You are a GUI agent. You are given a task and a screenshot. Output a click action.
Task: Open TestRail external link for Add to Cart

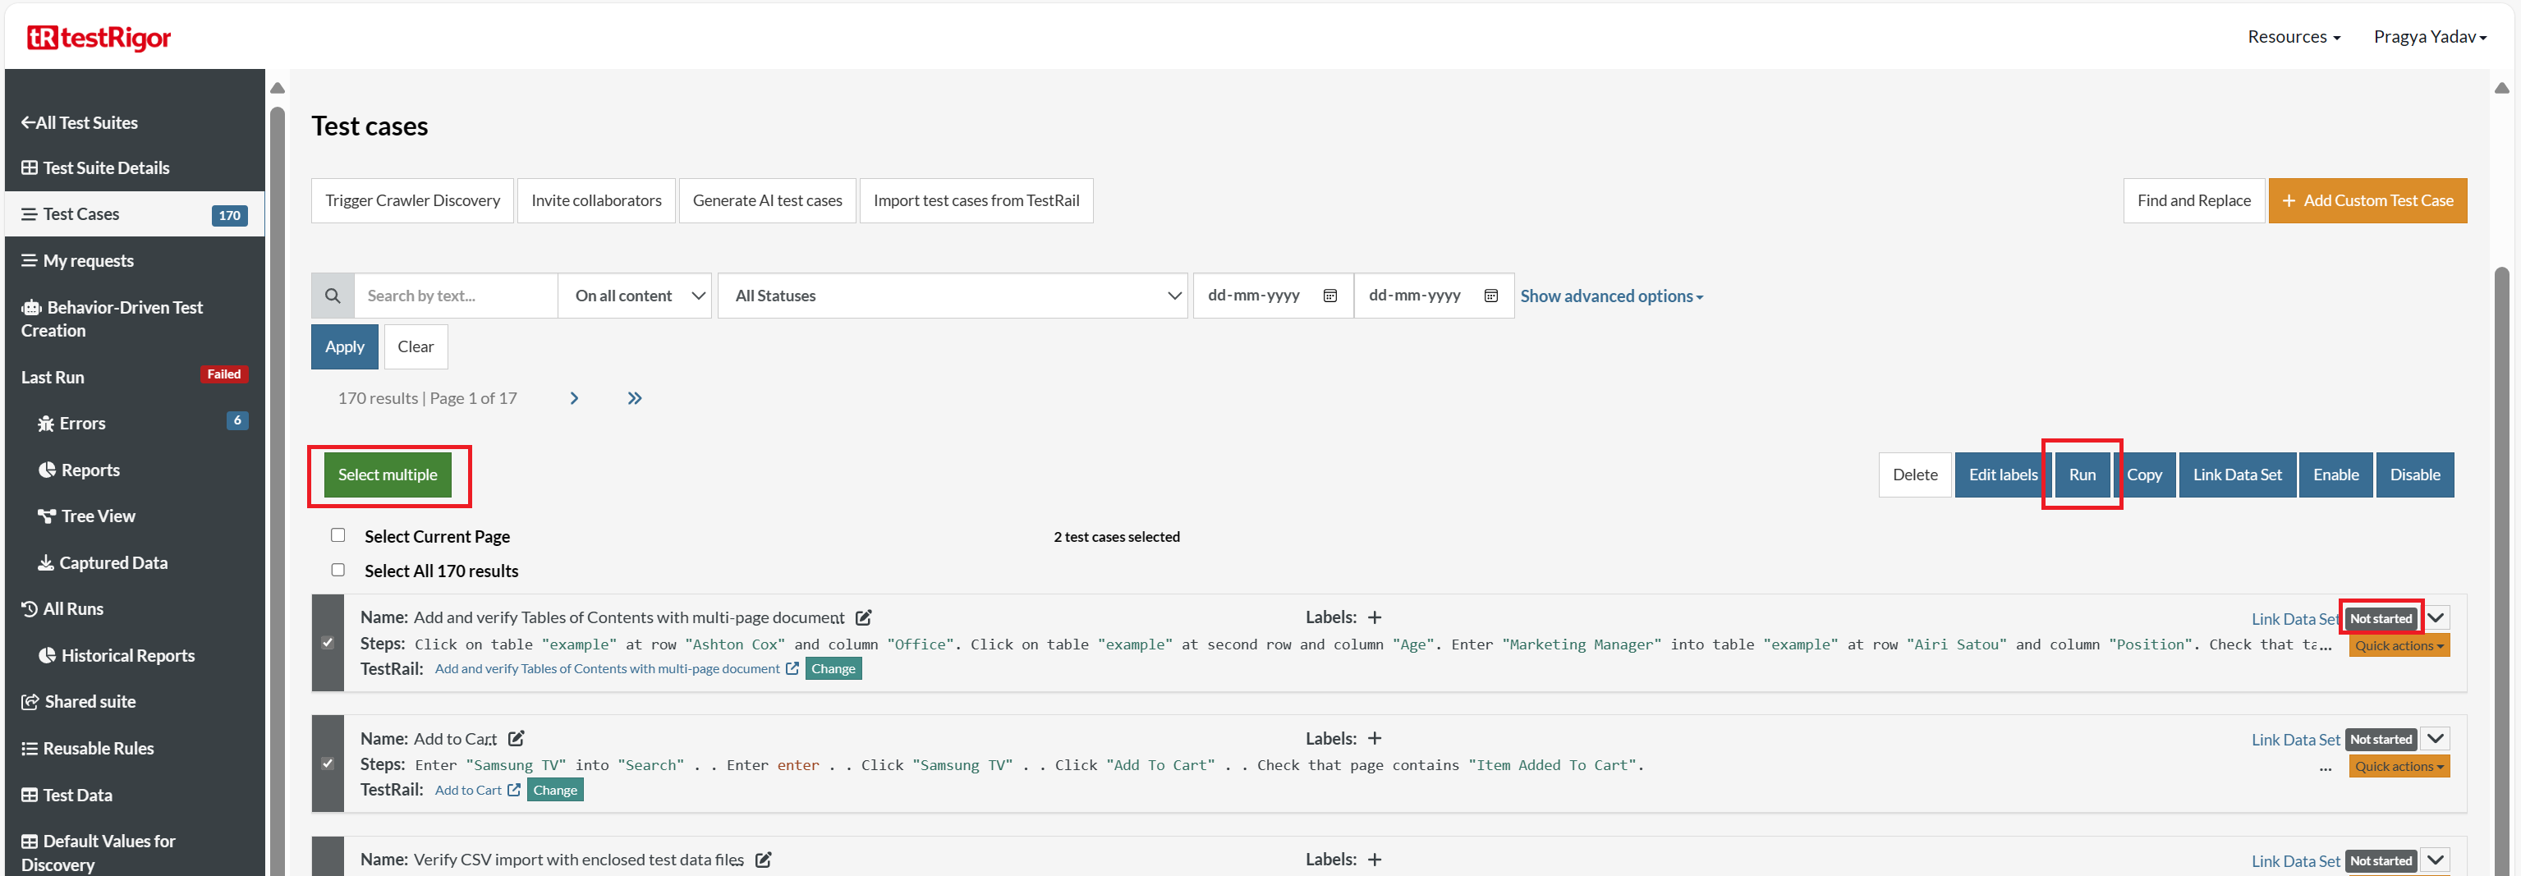pyautogui.click(x=514, y=790)
